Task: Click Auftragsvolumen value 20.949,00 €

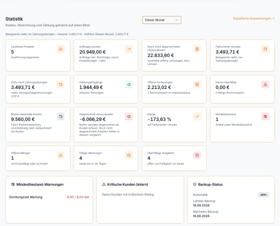Action: click(x=92, y=52)
